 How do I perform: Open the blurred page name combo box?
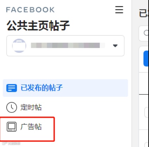point(65,46)
